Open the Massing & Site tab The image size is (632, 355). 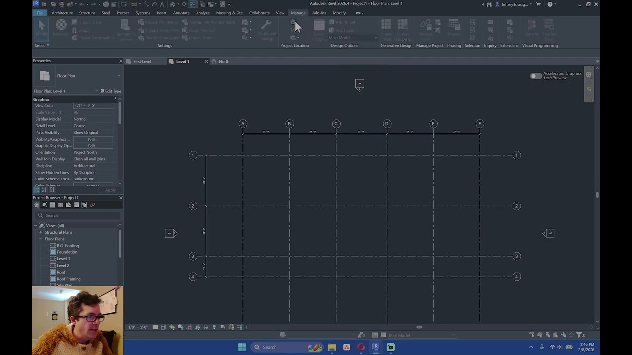[229, 13]
